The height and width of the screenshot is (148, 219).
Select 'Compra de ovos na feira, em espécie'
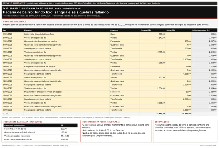point(40,67)
